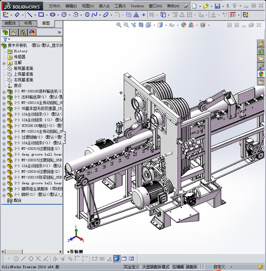Viewport: 266px width, 271px height.
Task: Select the Corner Rectangle sketch tool
Action: coord(41,15)
